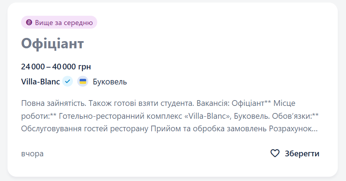Click the Вище за середню badge text
The width and height of the screenshot is (346, 181).
[x=64, y=23]
